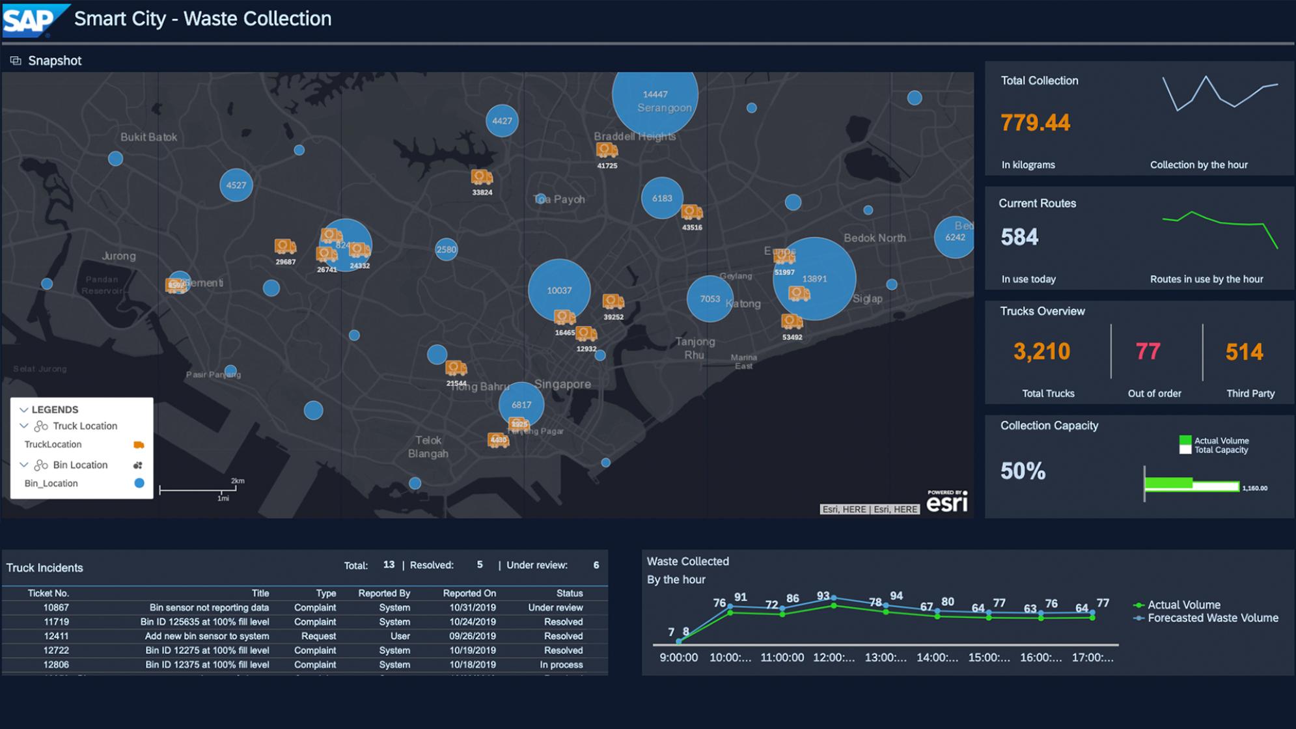Click the blue Bin_Location legend swatch

pyautogui.click(x=139, y=483)
